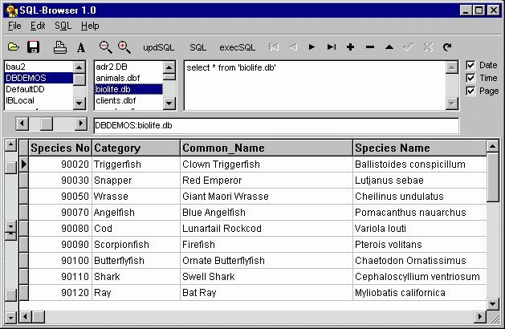Disable the Page checkbox
The height and width of the screenshot is (329, 505).
[x=471, y=91]
